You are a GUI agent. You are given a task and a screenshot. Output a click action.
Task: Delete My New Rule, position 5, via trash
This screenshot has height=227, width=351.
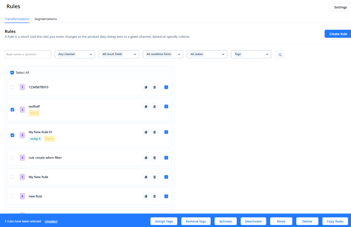point(154,177)
